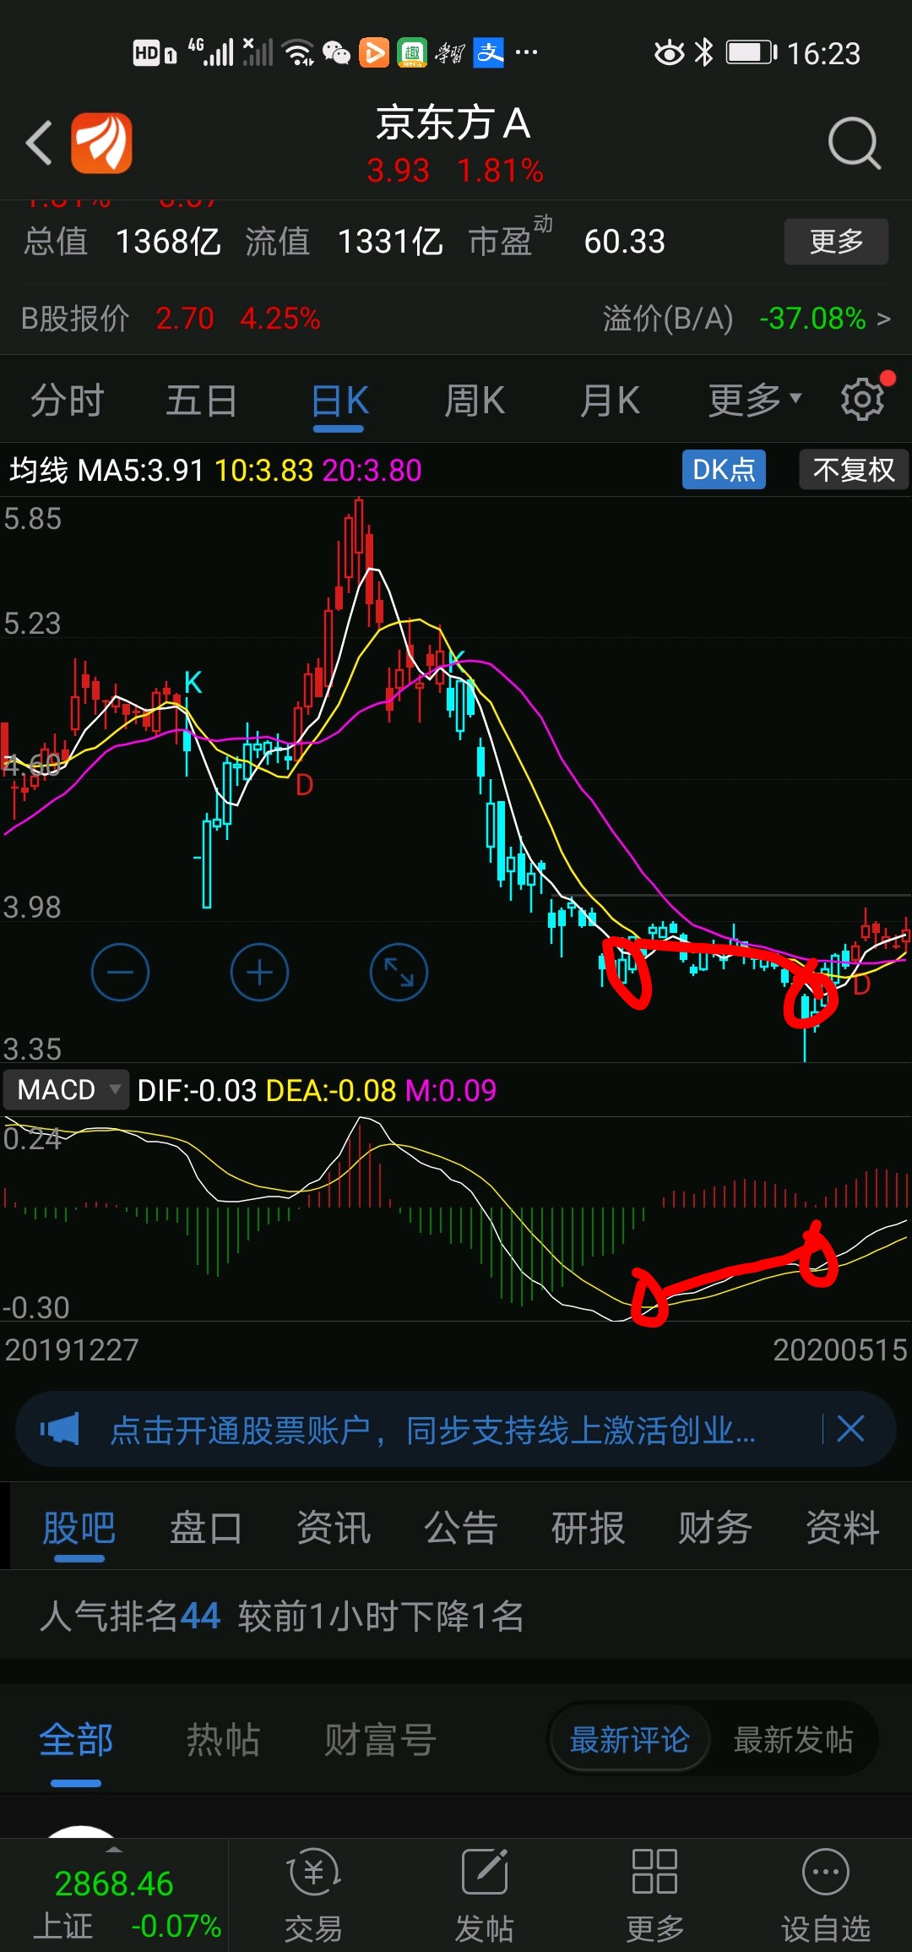Open the account-opening banner link

[433, 1430]
